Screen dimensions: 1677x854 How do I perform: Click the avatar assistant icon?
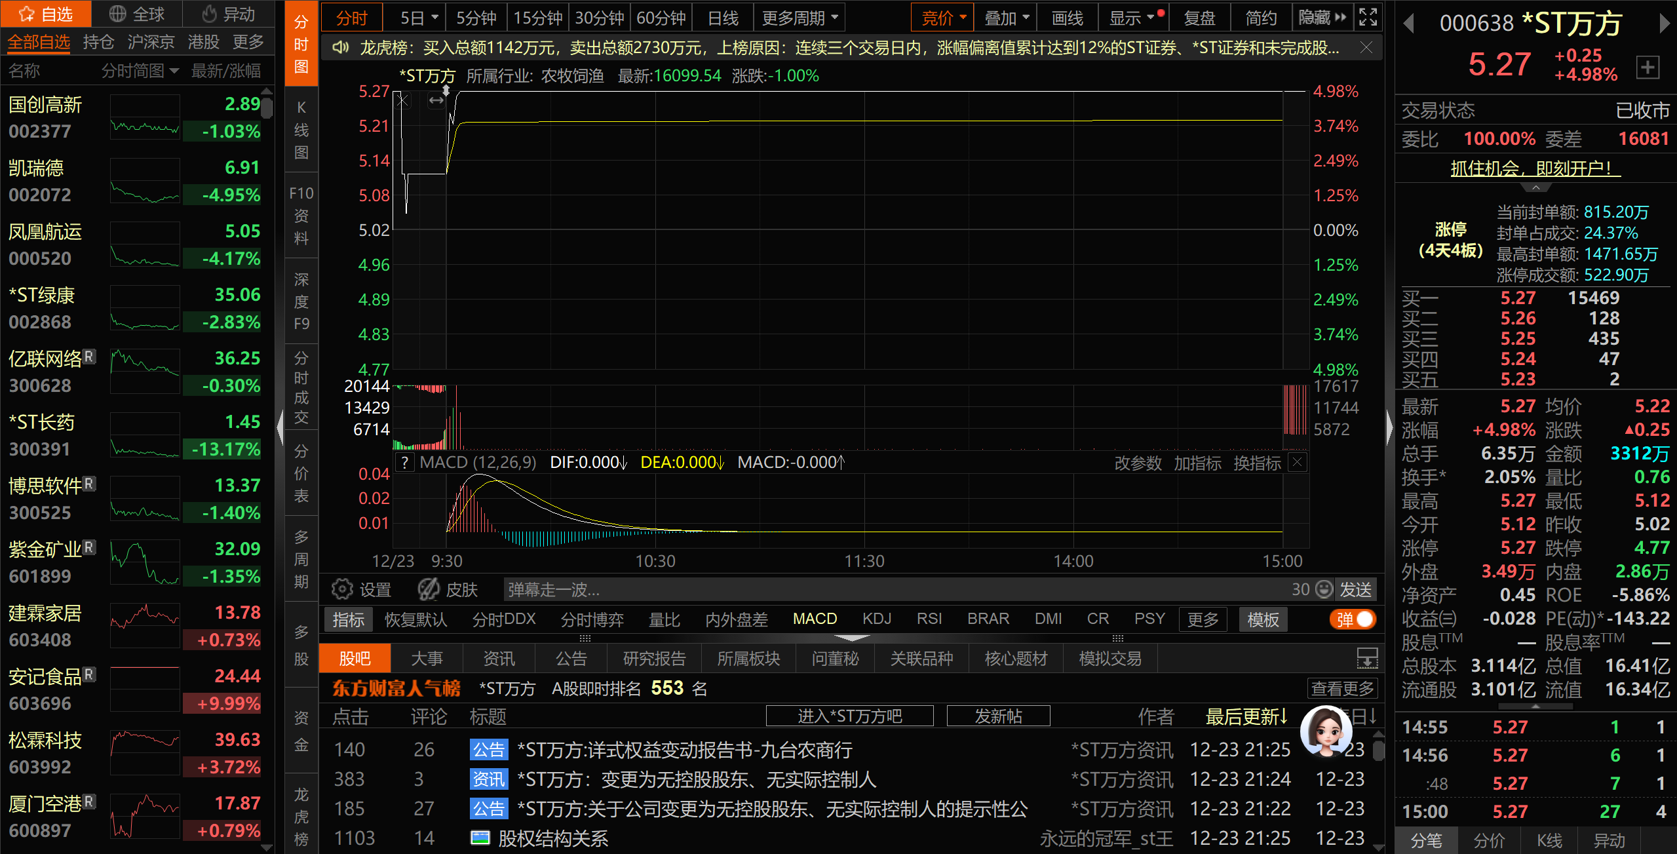pos(1325,731)
